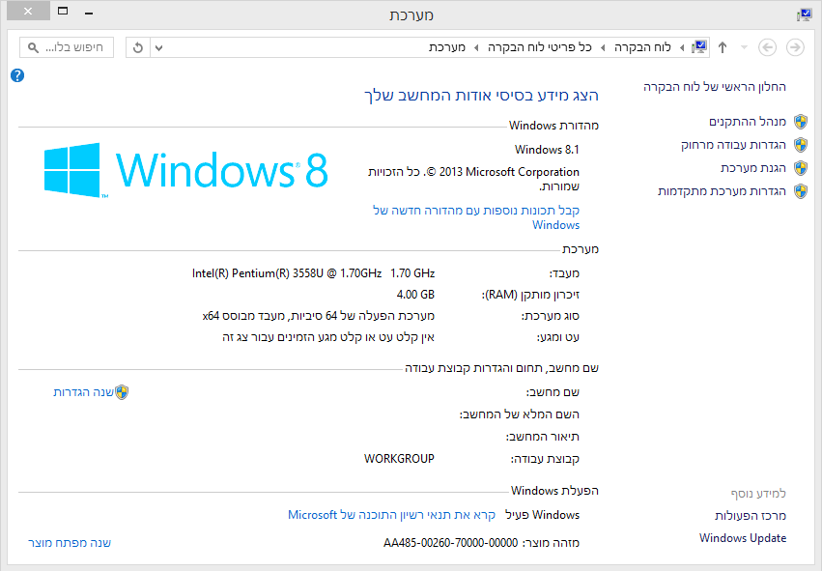Minimize the מערכת window

click(89, 13)
